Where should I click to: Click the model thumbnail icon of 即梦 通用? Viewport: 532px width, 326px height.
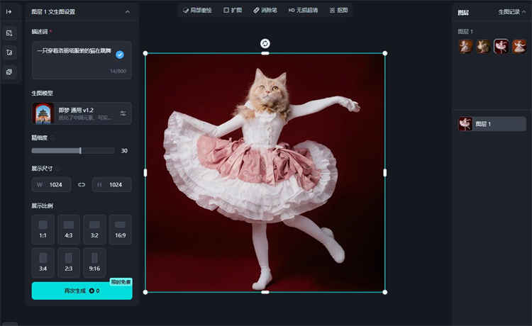(43, 113)
